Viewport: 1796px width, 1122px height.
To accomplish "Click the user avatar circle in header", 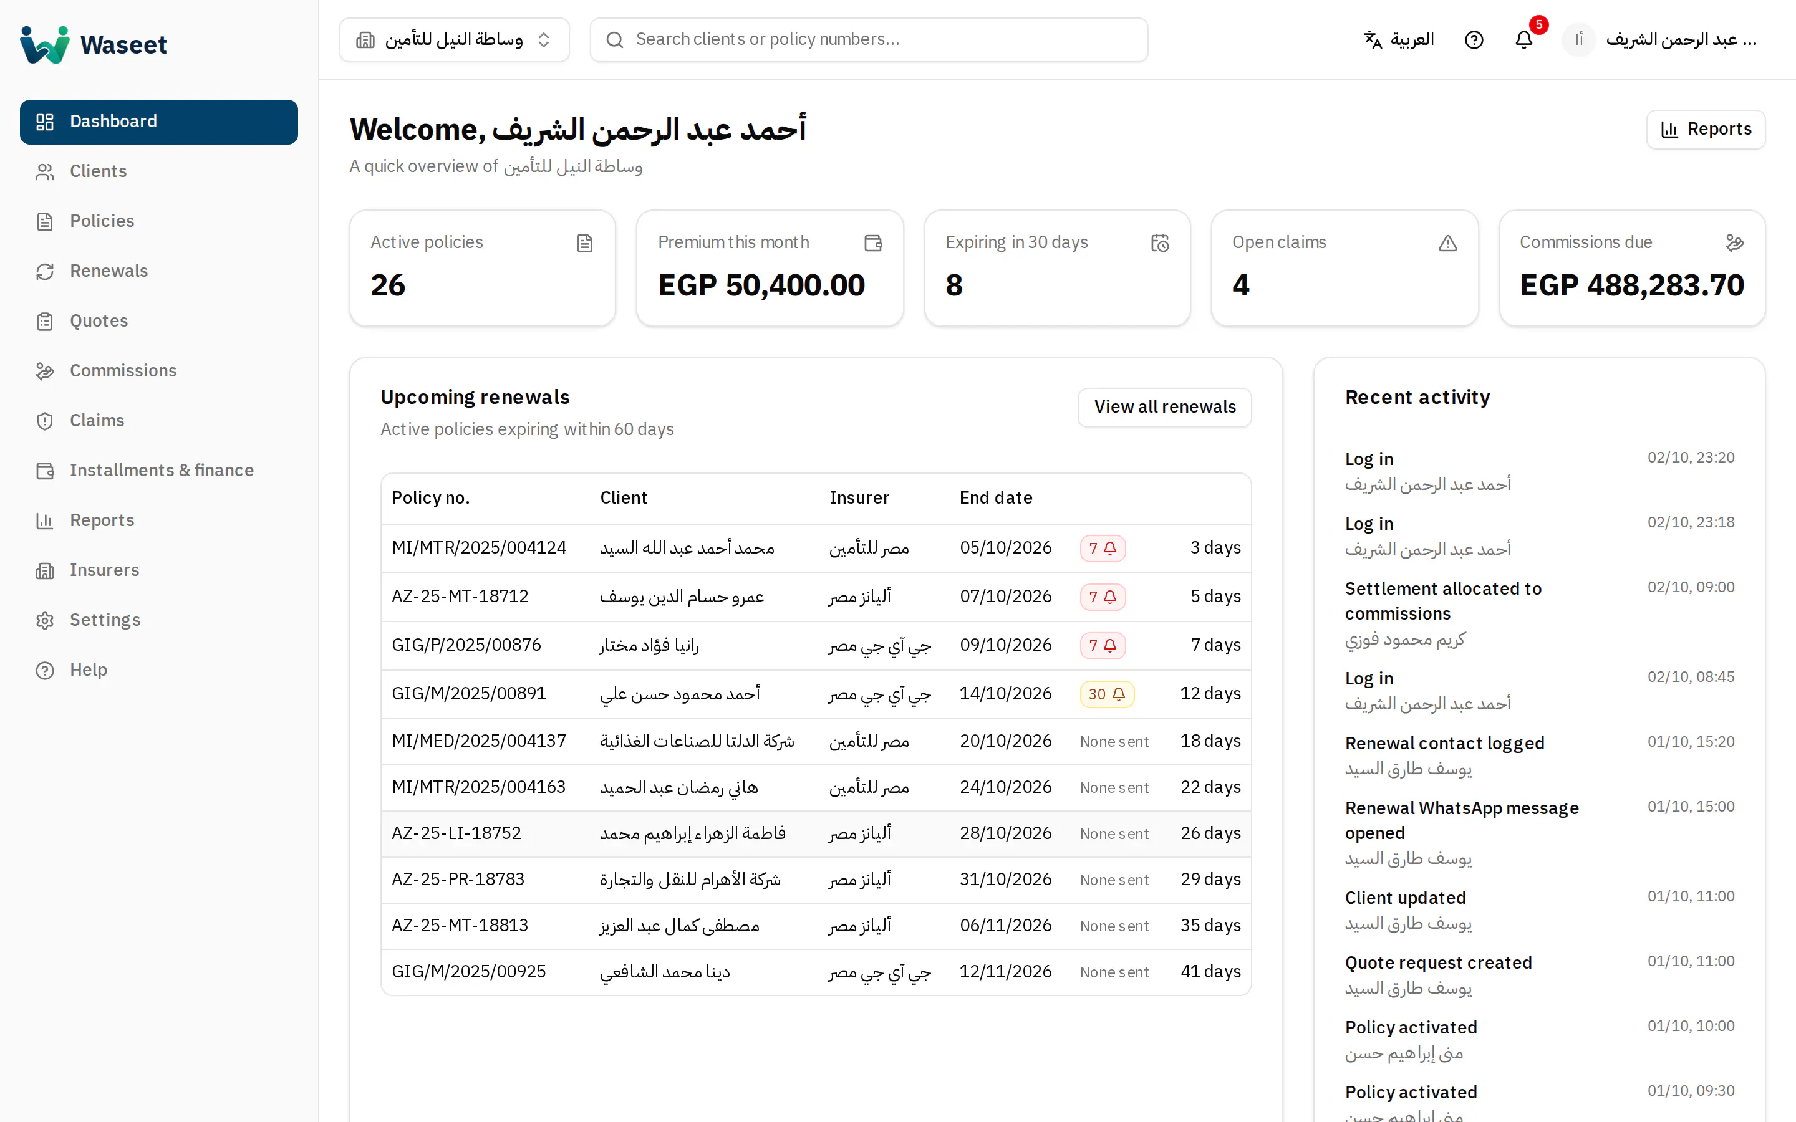I will 1578,39.
